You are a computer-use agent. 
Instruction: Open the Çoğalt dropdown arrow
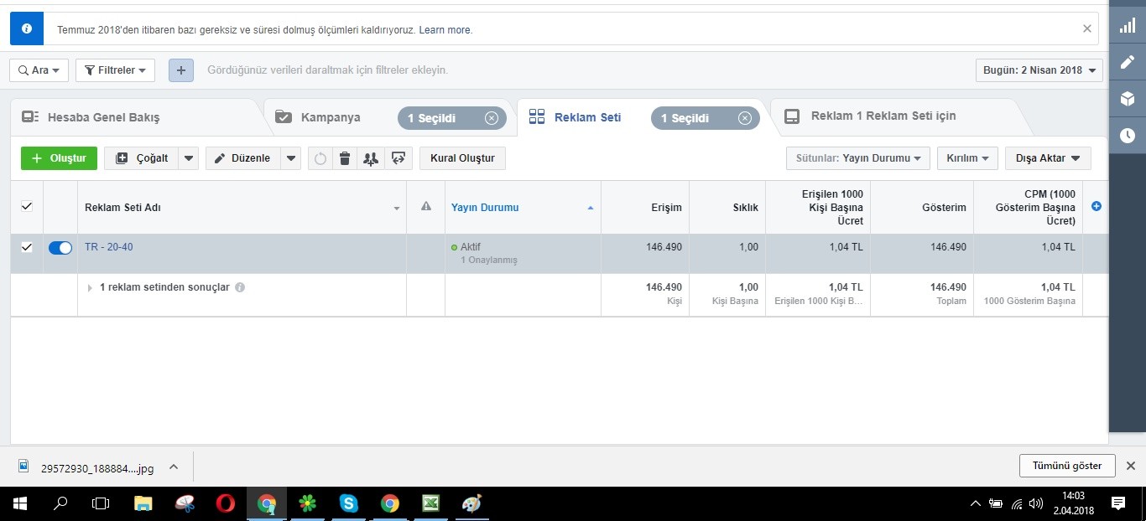189,158
